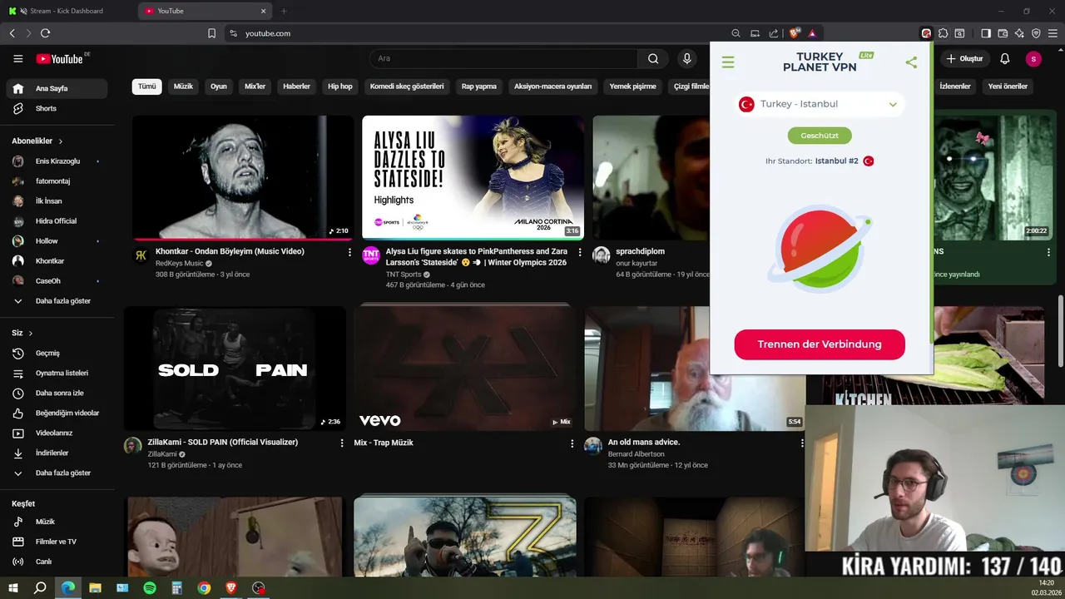Open the Alysa Liu Stateside video thumbnail
Viewport: 1065px width, 599px height.
(x=473, y=178)
